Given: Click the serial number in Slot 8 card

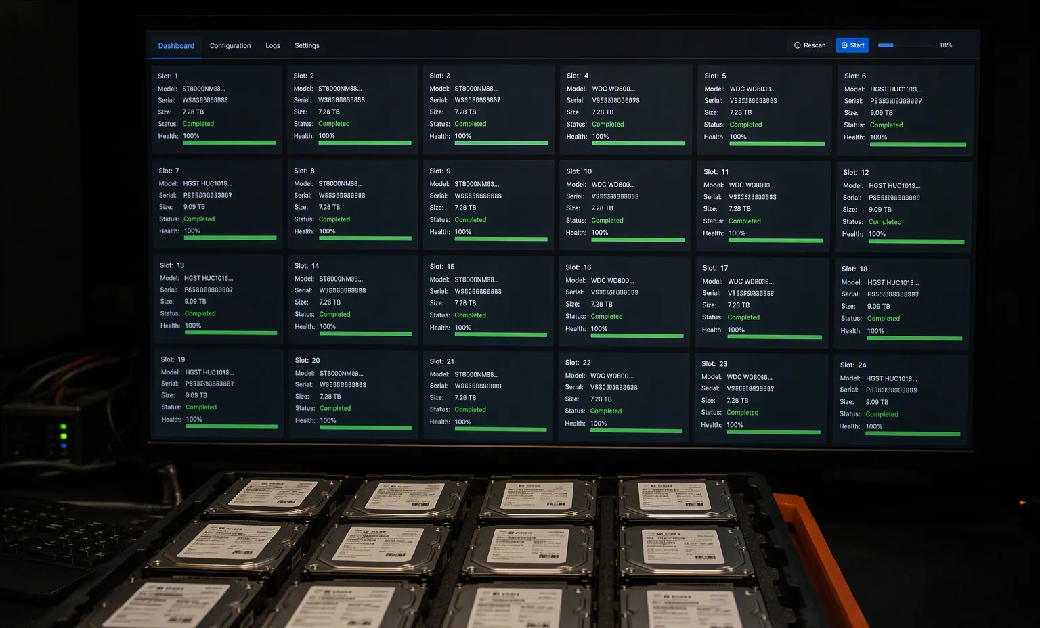Looking at the screenshot, I should click(x=342, y=196).
